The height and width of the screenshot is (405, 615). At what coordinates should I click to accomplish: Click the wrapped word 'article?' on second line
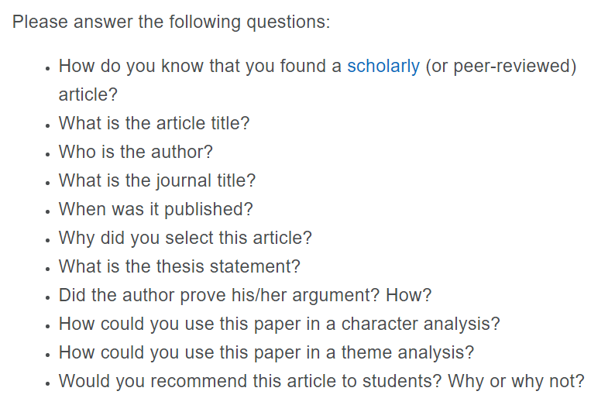[88, 94]
